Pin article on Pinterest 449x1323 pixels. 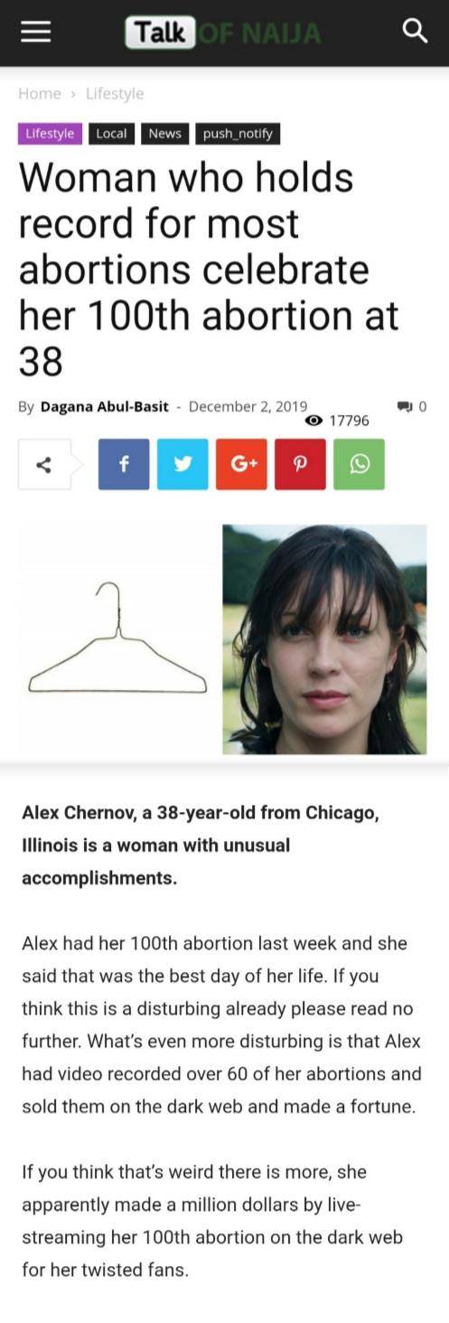click(x=300, y=464)
